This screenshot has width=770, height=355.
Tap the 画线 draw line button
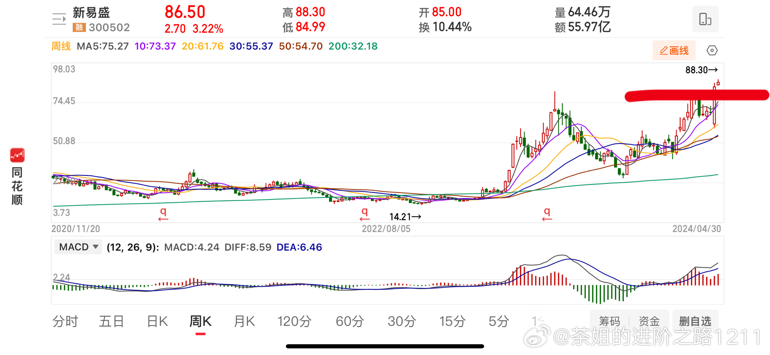[x=674, y=50]
